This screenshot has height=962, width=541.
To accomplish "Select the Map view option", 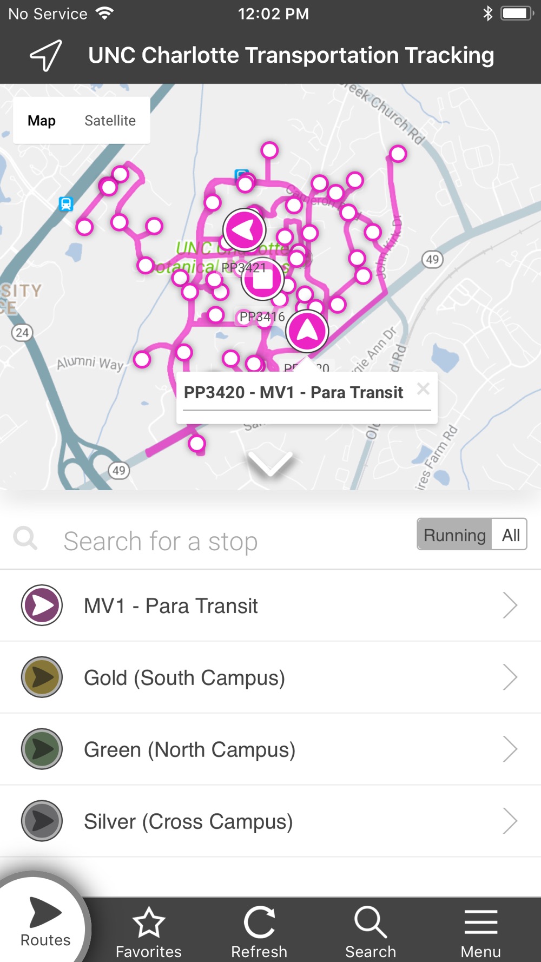I will click(42, 121).
